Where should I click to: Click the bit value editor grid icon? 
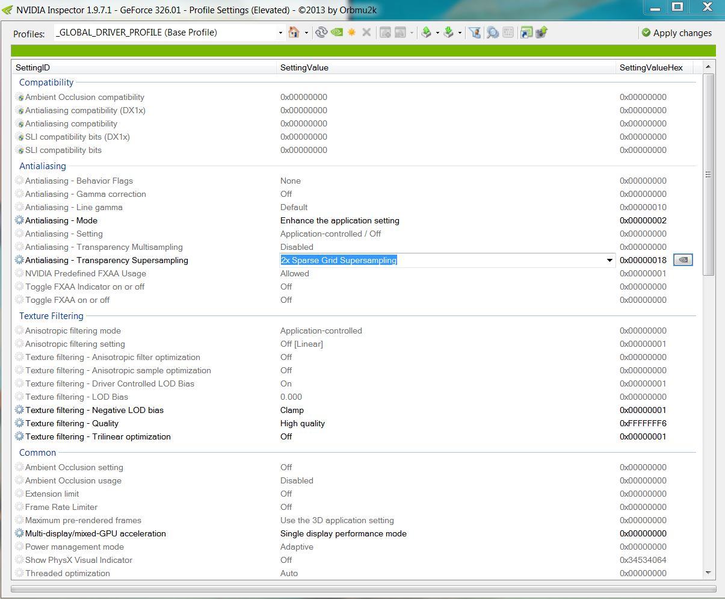point(508,33)
